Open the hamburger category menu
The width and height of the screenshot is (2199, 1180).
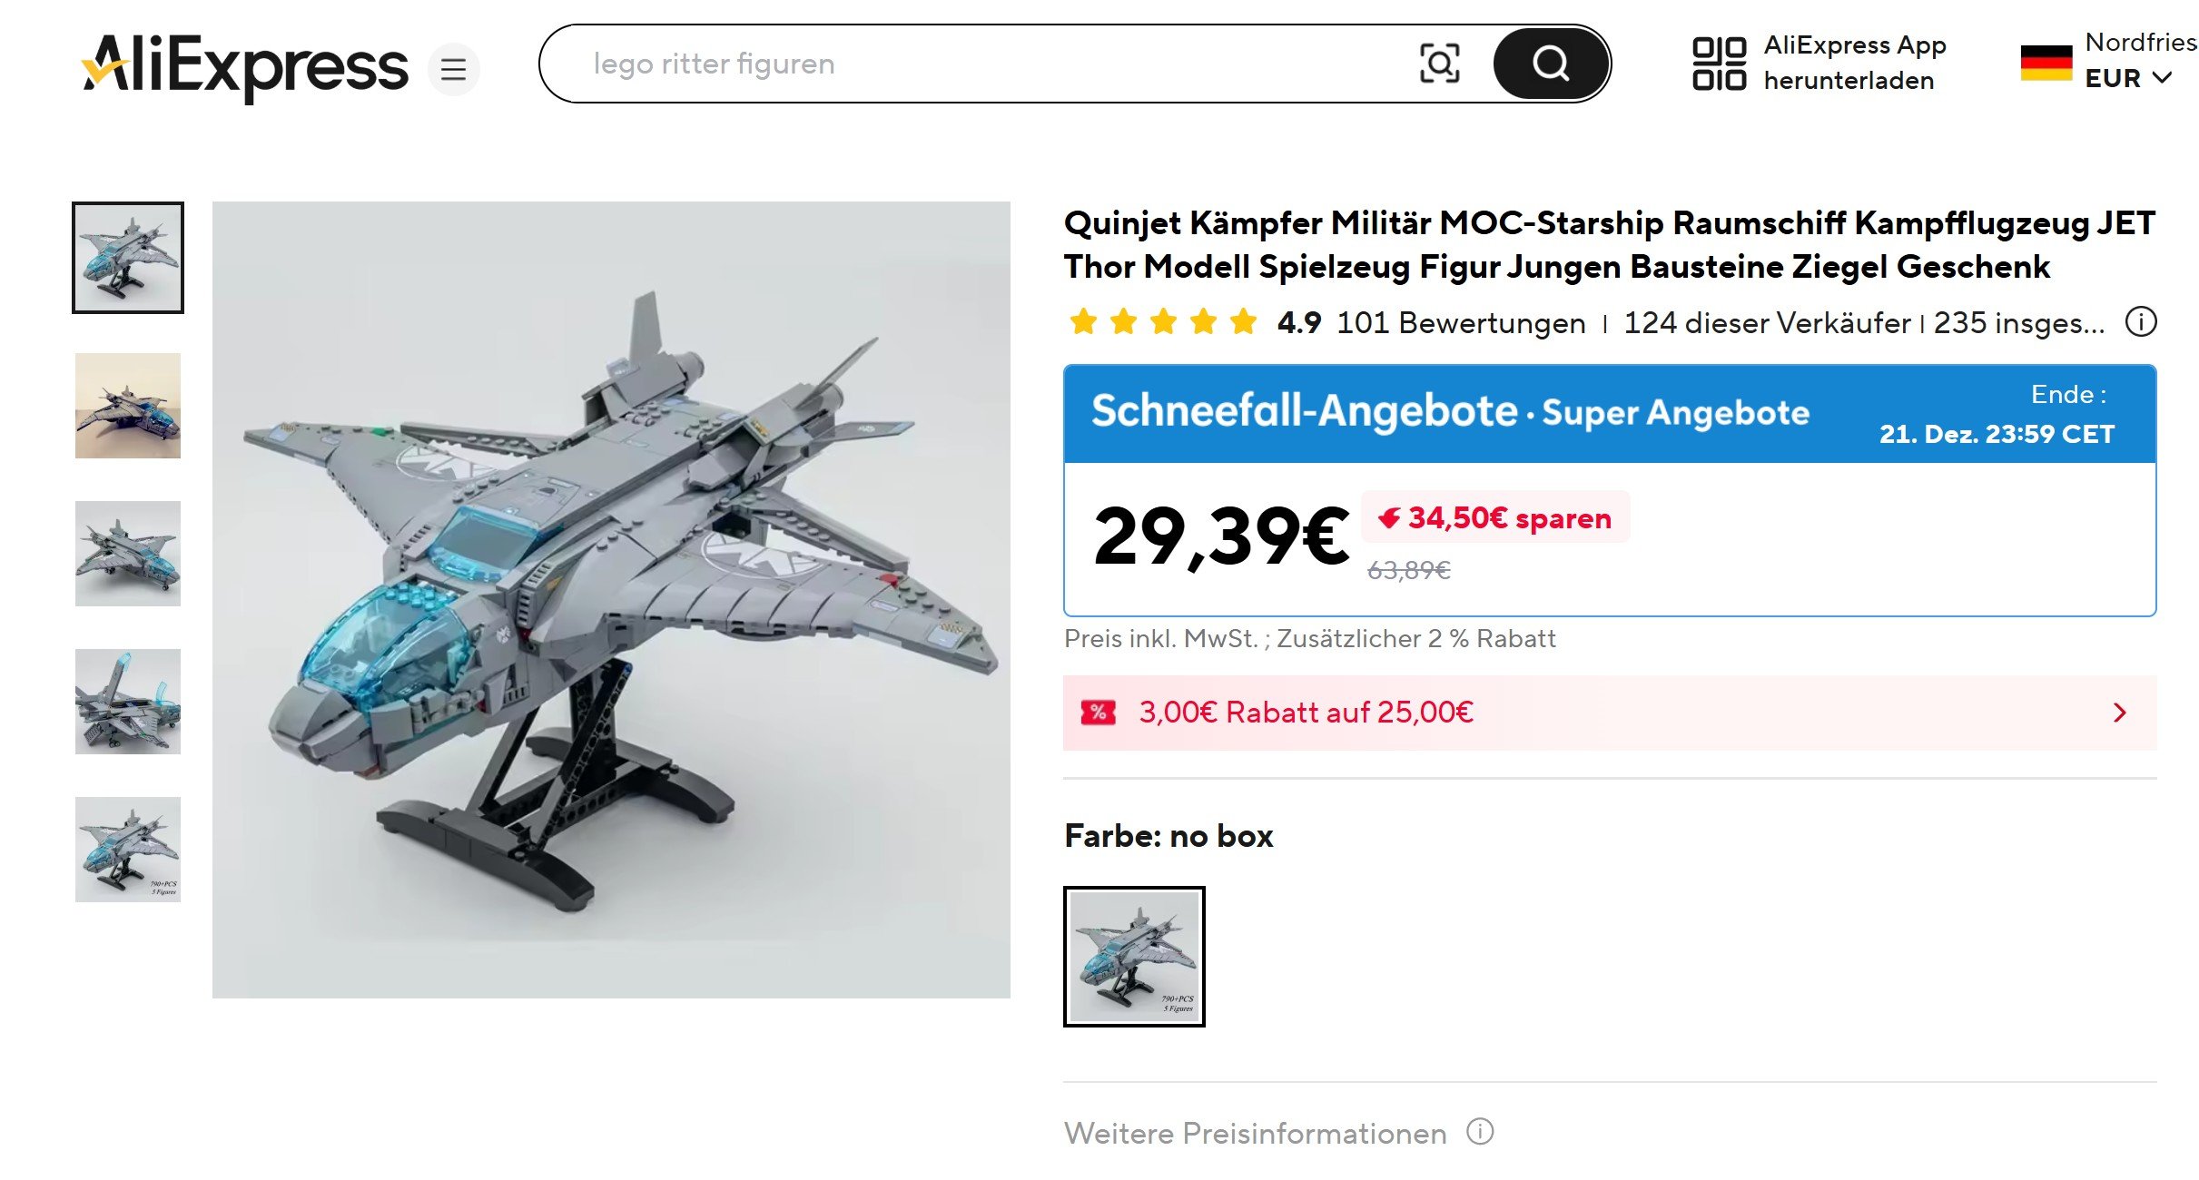pyautogui.click(x=453, y=69)
